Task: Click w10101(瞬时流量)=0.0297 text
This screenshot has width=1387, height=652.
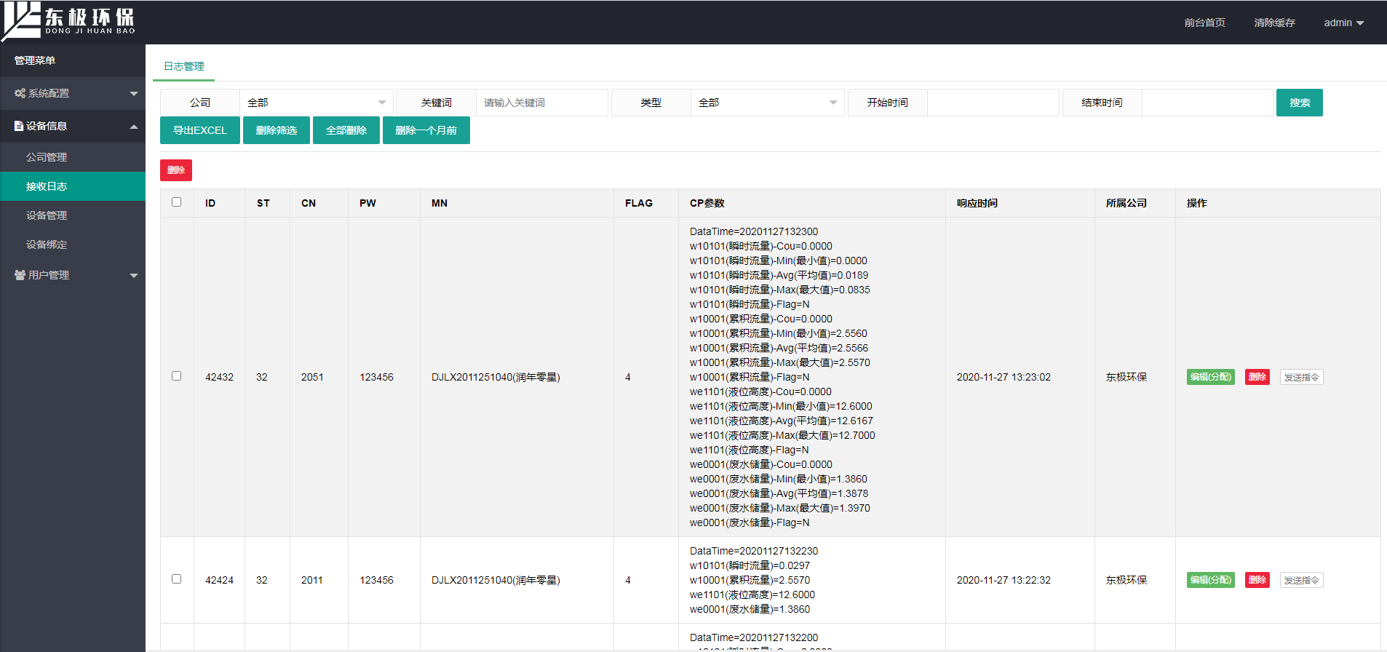Action: [750, 565]
